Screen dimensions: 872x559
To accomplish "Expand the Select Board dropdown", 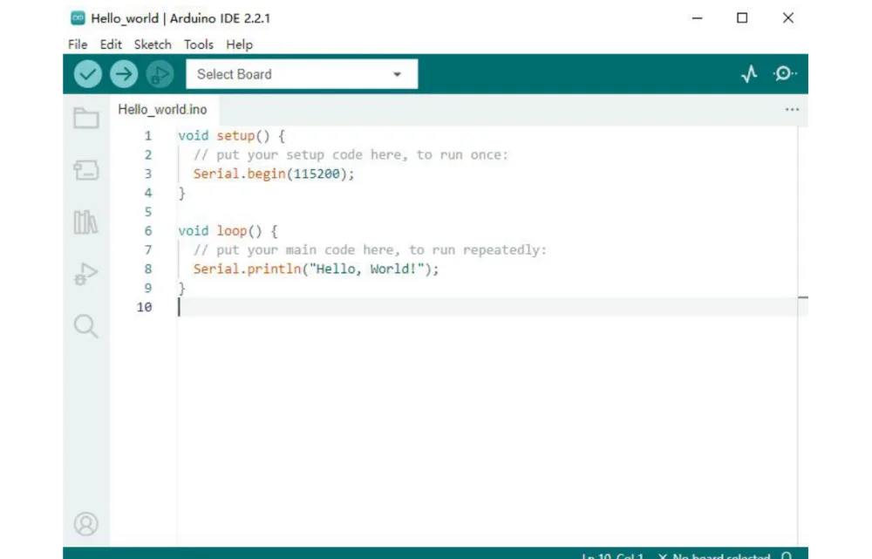I will click(x=302, y=74).
